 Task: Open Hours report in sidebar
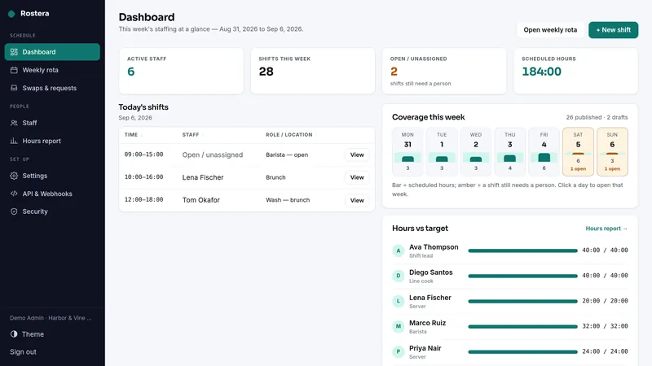[52, 141]
